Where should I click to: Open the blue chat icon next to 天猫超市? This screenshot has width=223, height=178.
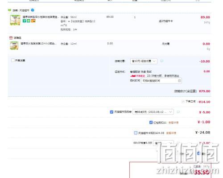33,10
